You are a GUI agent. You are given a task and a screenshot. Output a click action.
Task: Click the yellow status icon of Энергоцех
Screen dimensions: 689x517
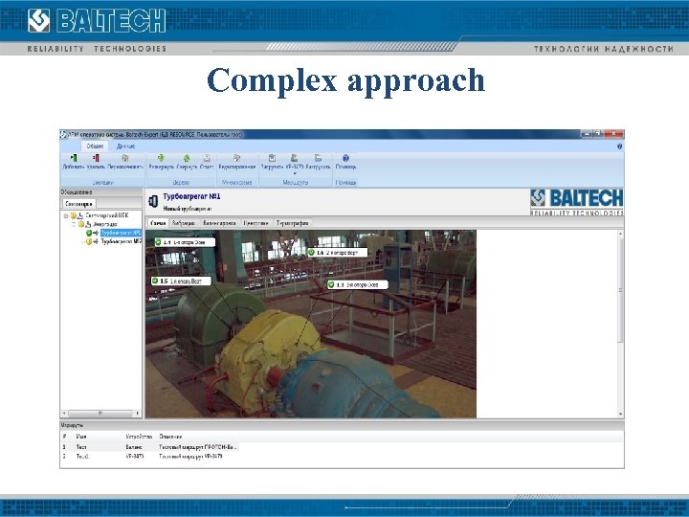coord(81,224)
